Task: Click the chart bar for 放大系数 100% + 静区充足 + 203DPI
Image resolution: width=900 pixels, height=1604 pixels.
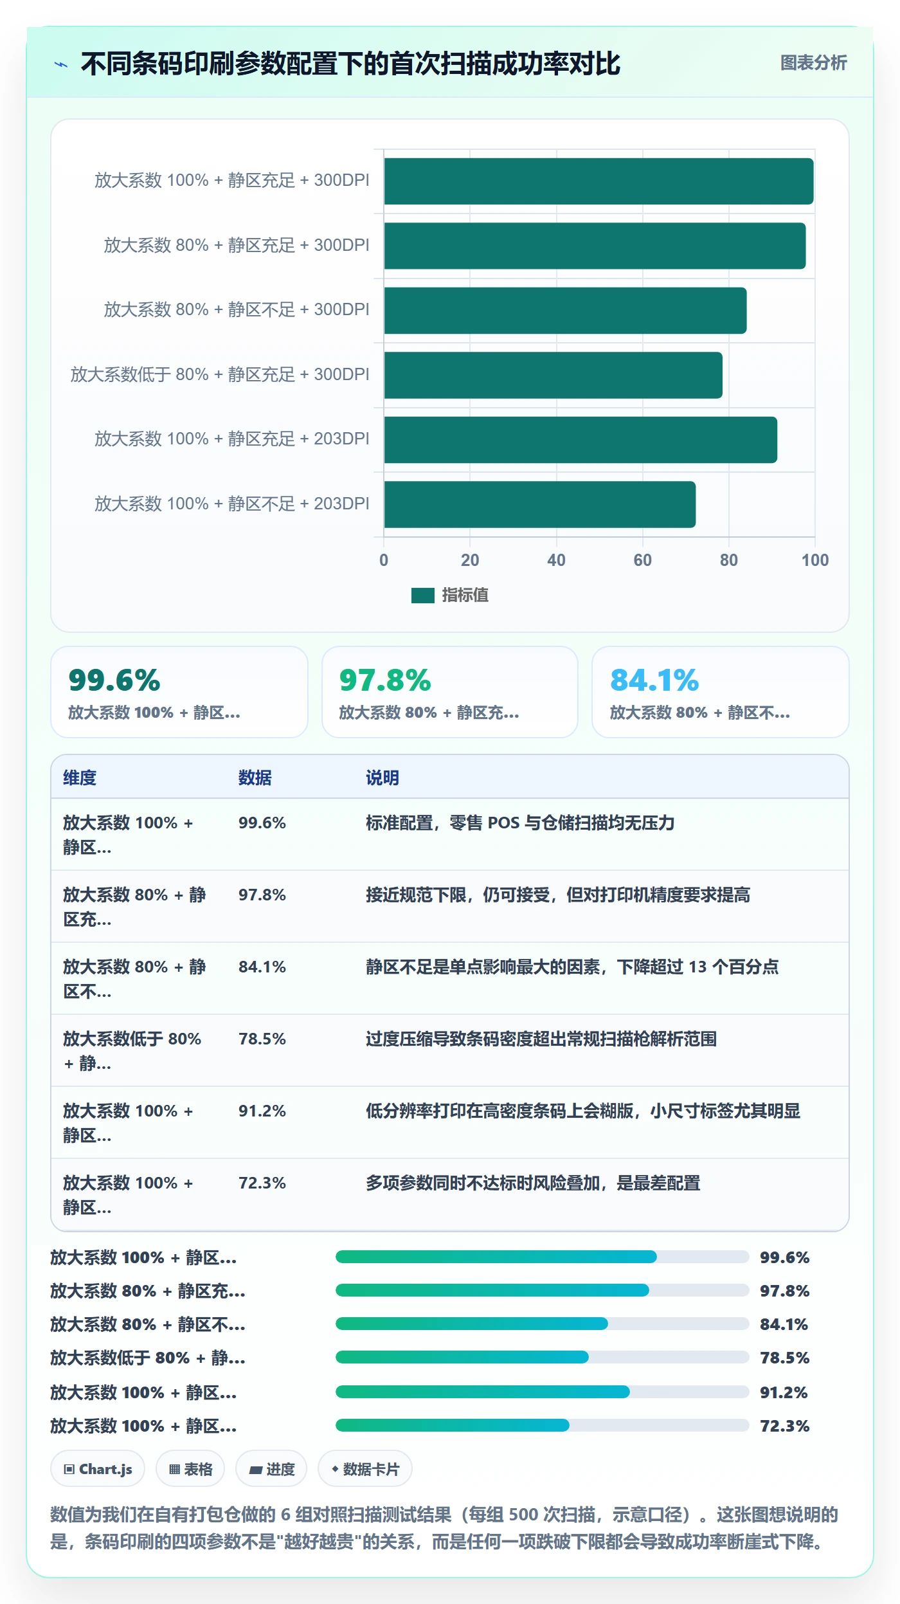Action: point(580,440)
